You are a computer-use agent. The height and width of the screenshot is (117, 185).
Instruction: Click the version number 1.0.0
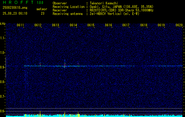(40, 3)
